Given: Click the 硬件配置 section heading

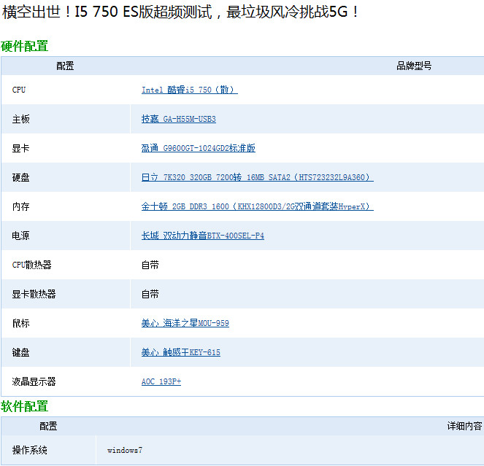Looking at the screenshot, I should (x=24, y=46).
